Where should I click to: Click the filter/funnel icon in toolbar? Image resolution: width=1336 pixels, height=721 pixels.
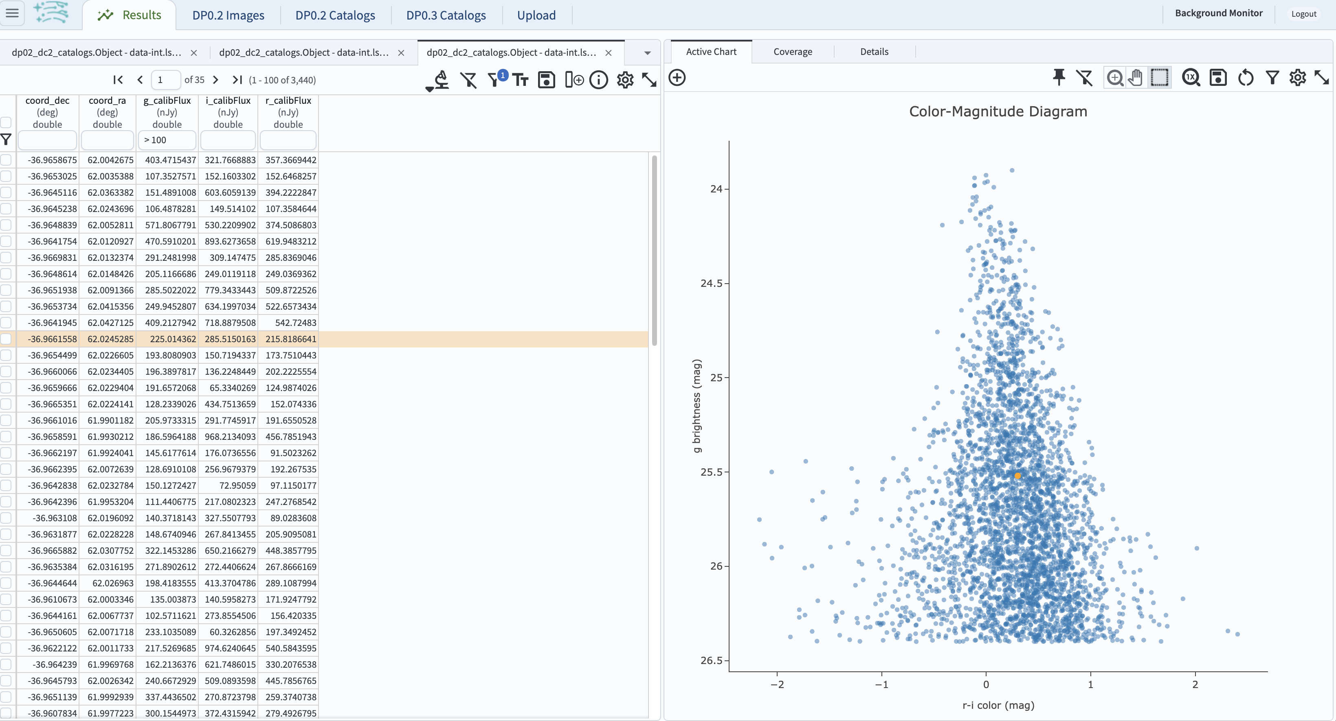tap(496, 79)
